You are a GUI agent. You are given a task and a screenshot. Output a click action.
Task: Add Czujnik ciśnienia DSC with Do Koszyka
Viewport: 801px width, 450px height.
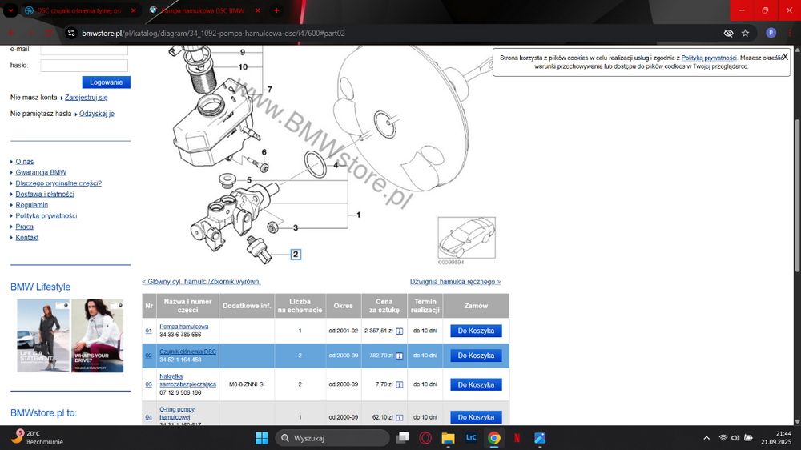coord(476,356)
